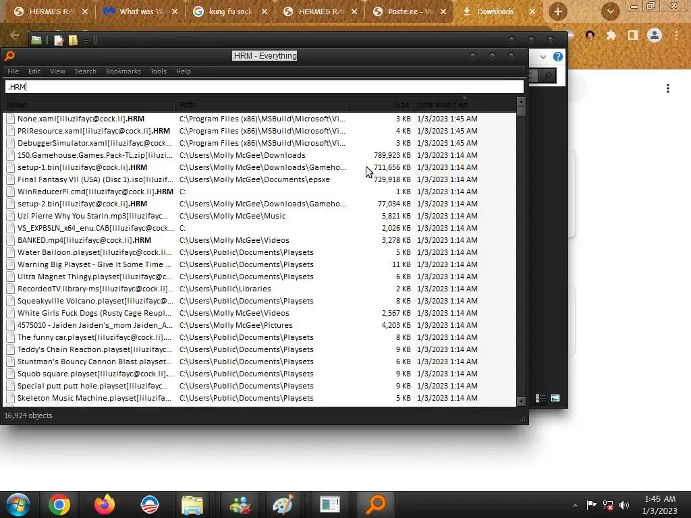Select Special putt putt hole.playset row
The height and width of the screenshot is (518, 691).
tap(260, 386)
